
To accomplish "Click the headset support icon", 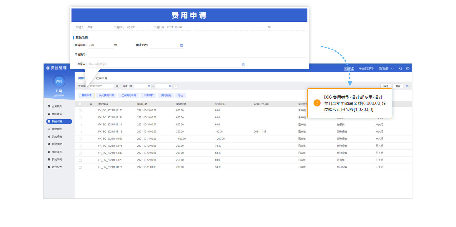I will click(401, 68).
